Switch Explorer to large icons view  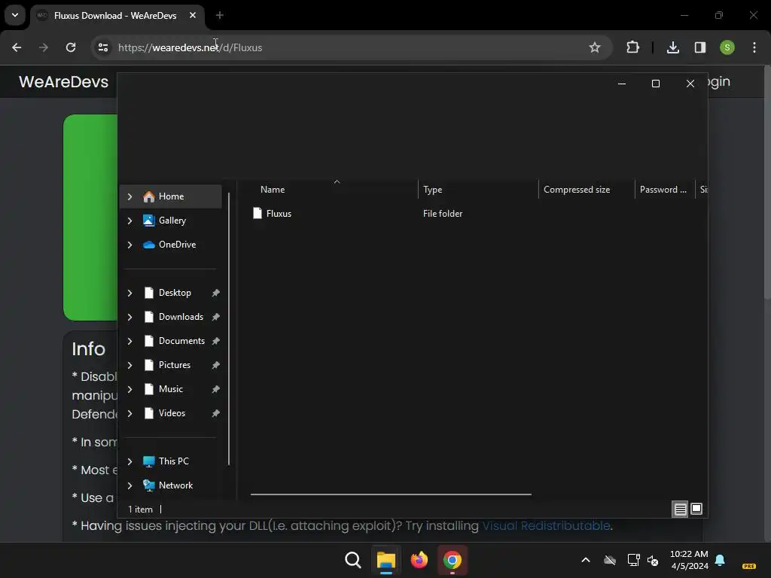point(696,510)
